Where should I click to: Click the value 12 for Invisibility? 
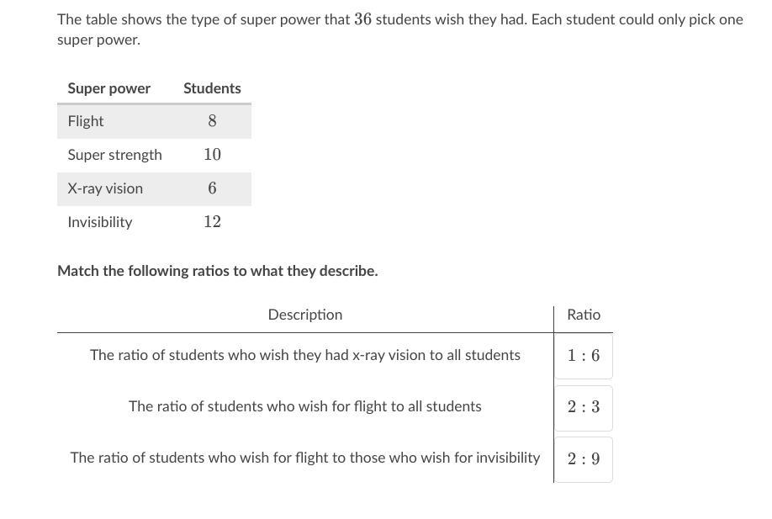(212, 222)
